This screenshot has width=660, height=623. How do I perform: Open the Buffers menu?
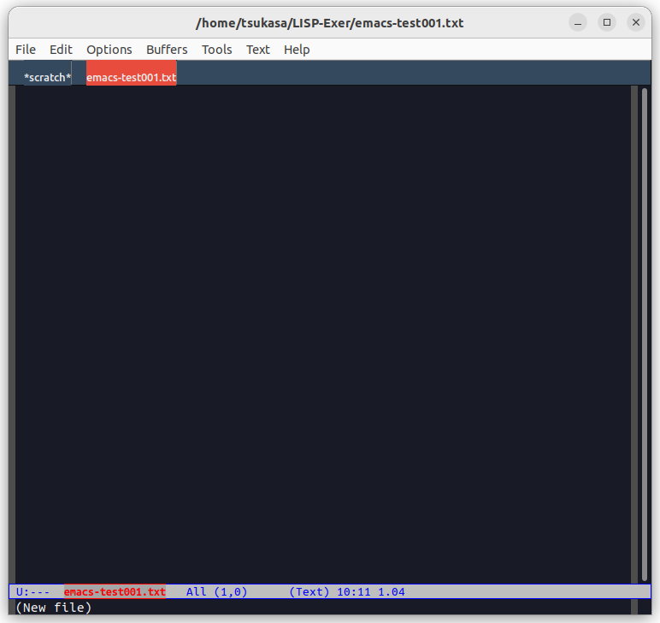coord(167,50)
